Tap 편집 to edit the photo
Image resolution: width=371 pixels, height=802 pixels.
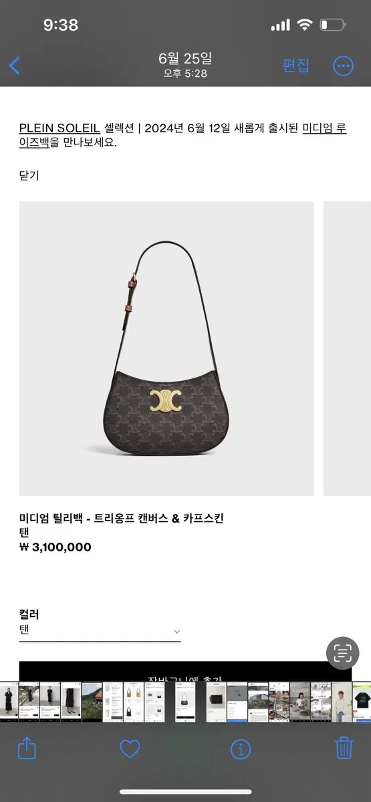tap(296, 65)
